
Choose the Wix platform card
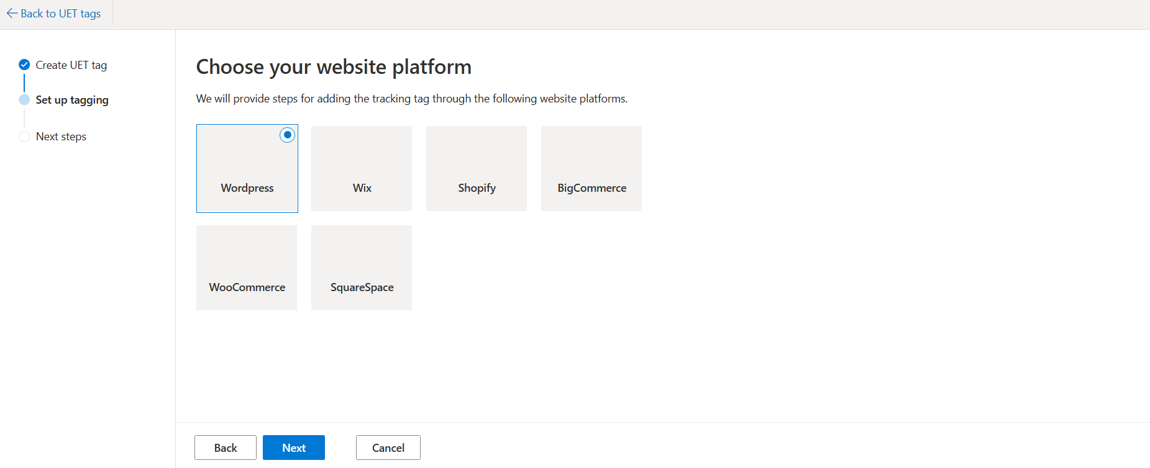tap(362, 168)
